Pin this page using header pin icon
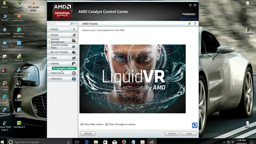This screenshot has height=144, width=256. (189, 24)
